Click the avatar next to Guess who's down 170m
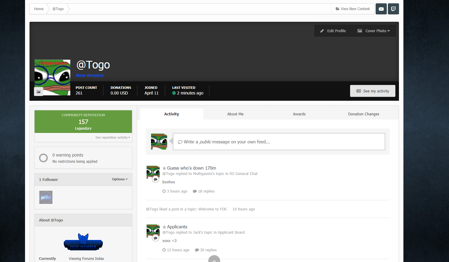 (153, 172)
